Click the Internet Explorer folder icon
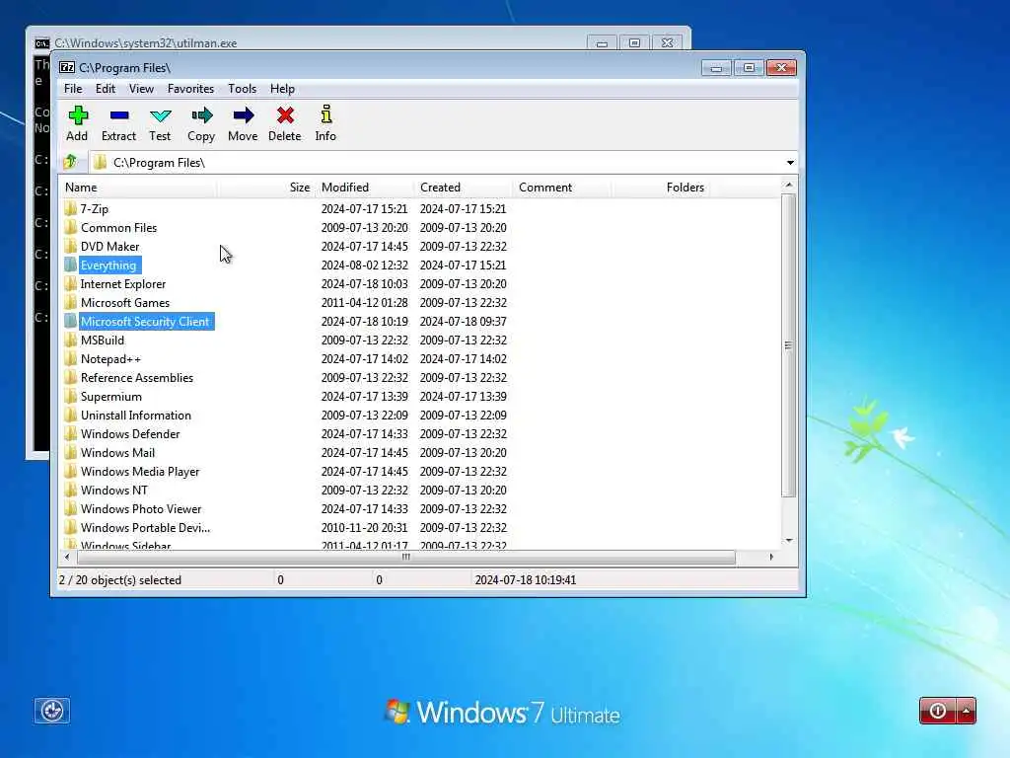This screenshot has width=1010, height=758. (71, 283)
